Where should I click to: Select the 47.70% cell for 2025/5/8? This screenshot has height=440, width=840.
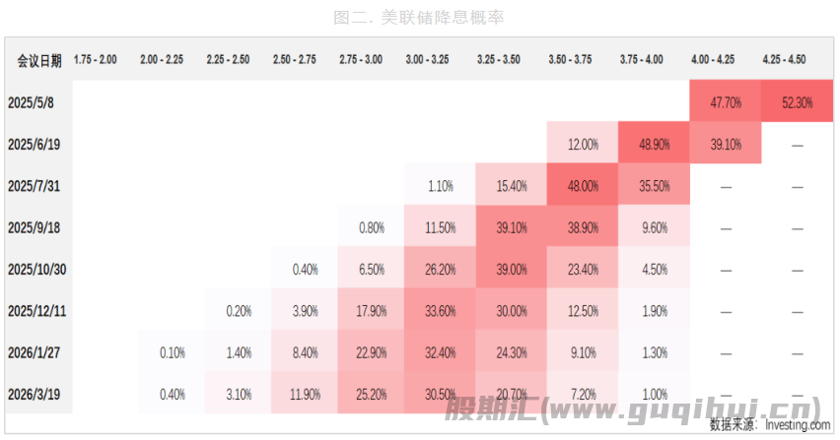pyautogui.click(x=726, y=102)
